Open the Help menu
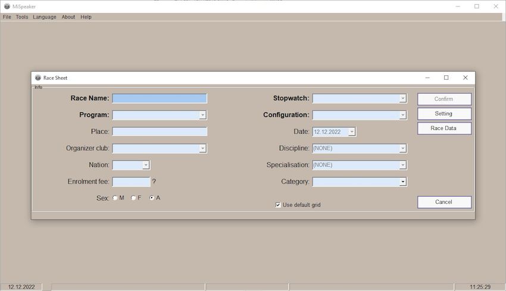 86,17
